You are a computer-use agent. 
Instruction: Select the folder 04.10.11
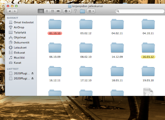[148, 27]
